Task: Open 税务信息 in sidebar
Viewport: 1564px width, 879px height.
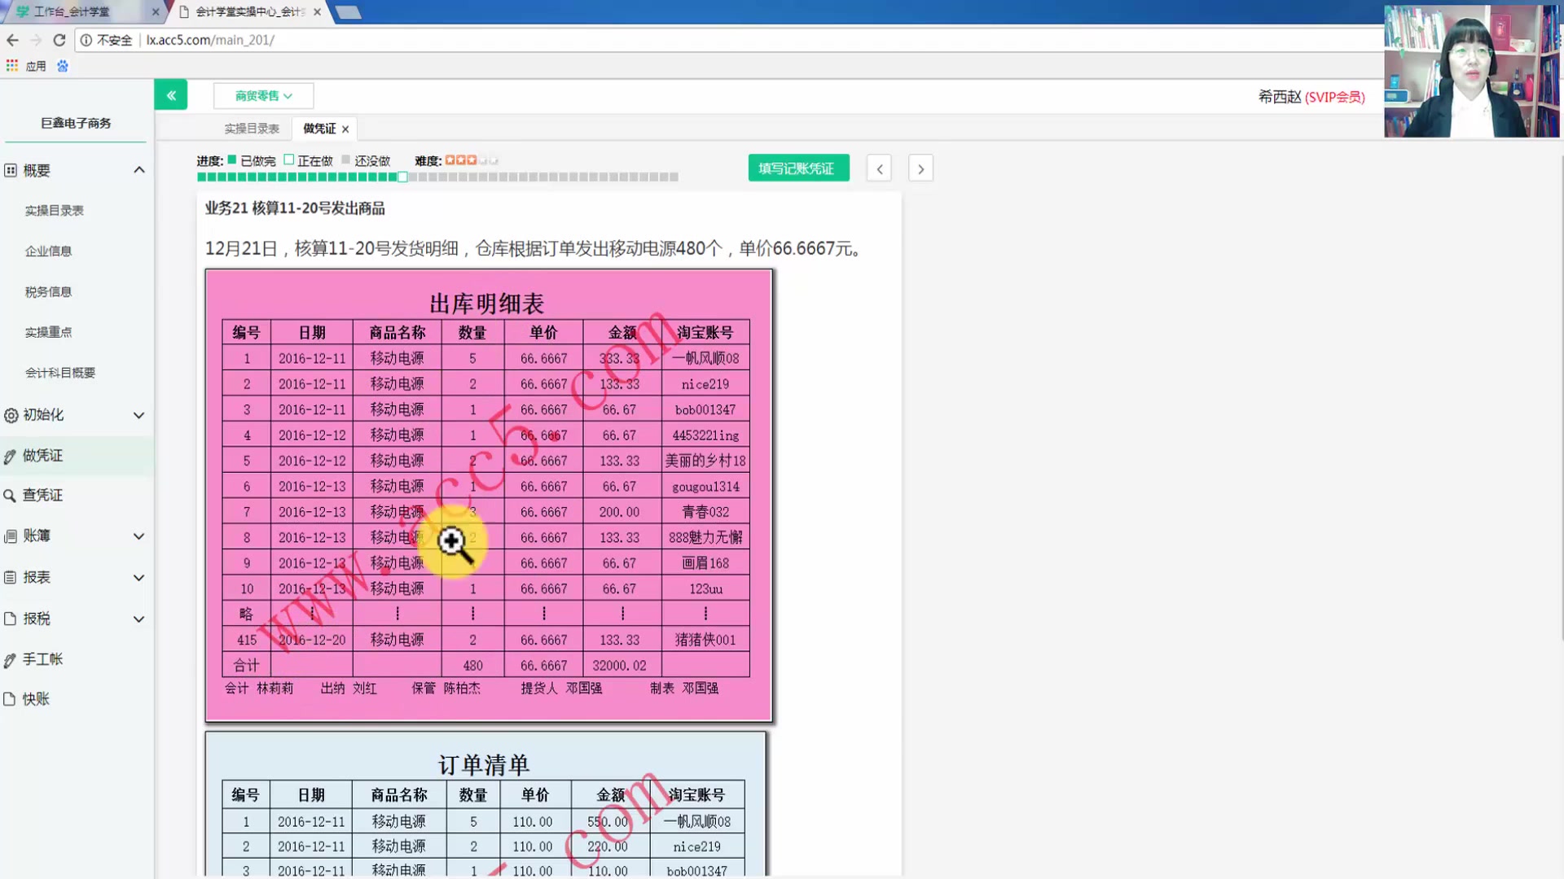Action: tap(48, 291)
